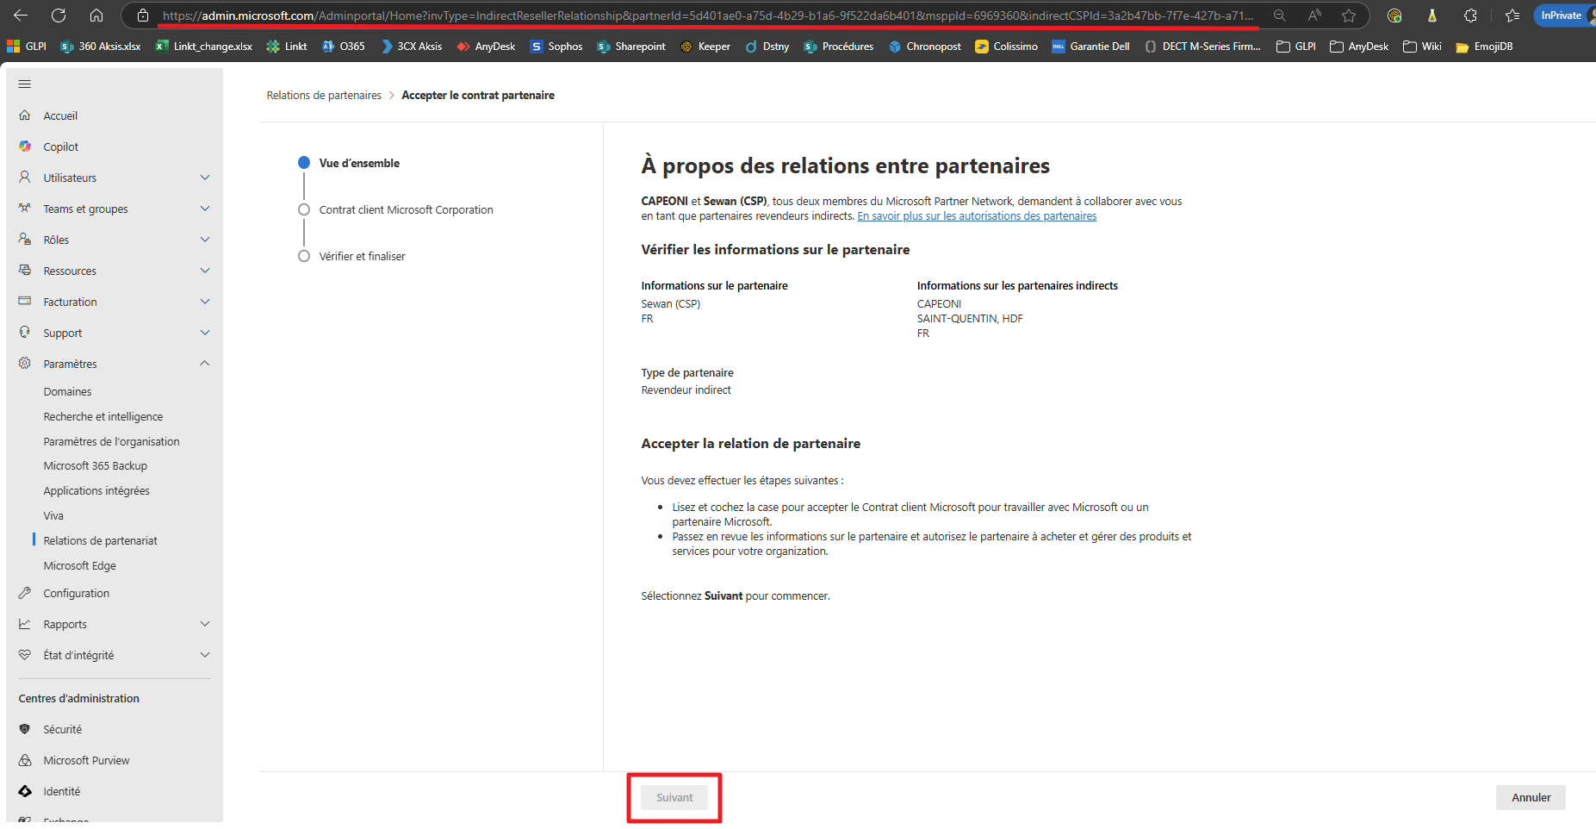
Task: Open the Wiki bookmarks folder
Action: pyautogui.click(x=1422, y=47)
